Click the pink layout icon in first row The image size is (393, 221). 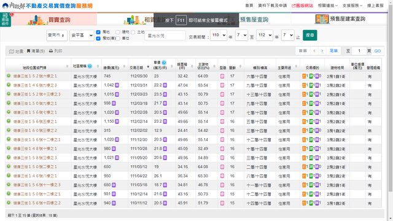pos(222,76)
